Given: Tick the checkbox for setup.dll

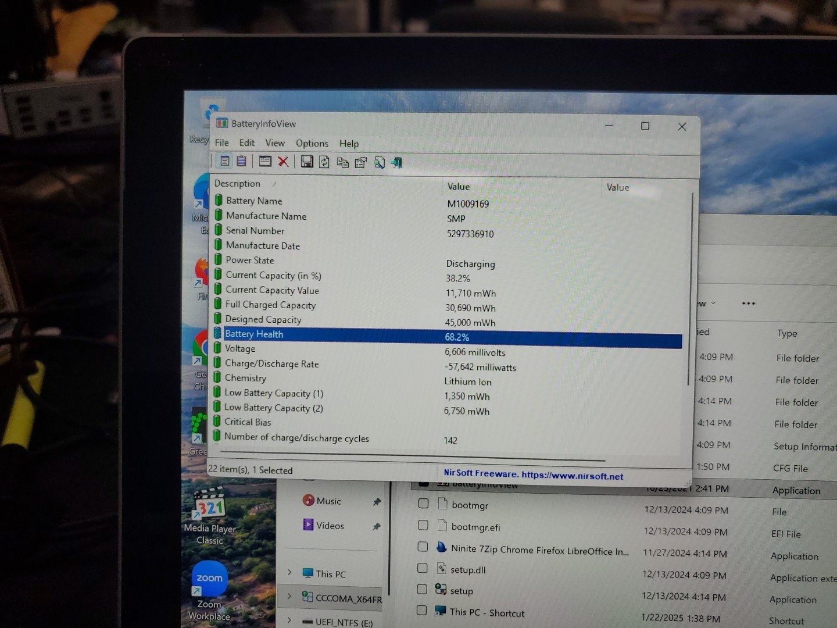Looking at the screenshot, I should [x=423, y=568].
